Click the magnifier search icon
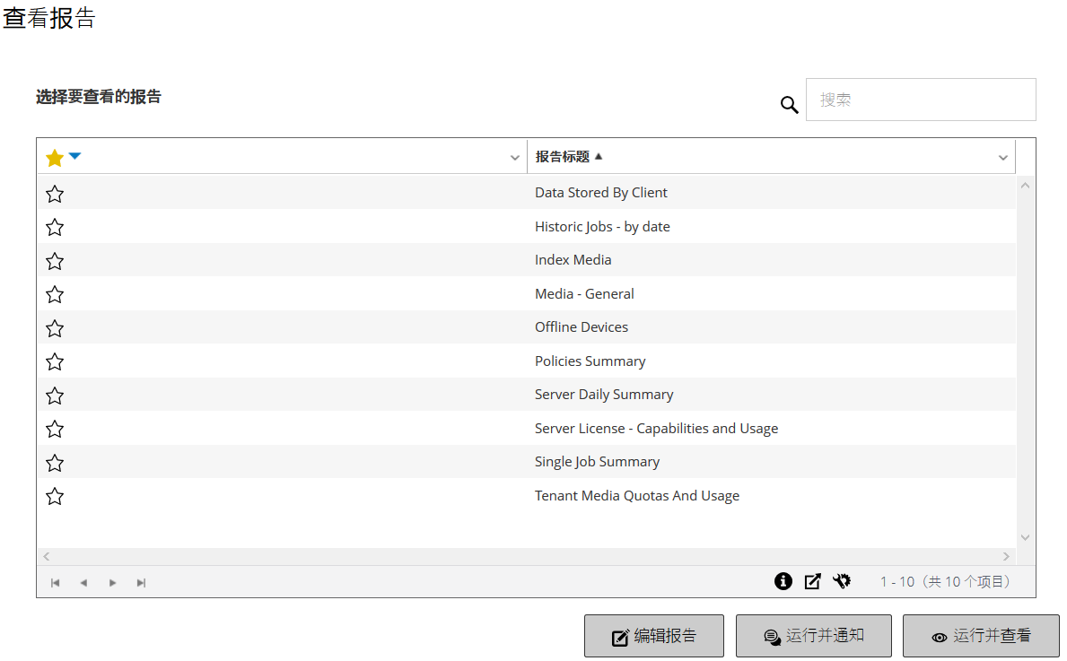 tap(789, 104)
